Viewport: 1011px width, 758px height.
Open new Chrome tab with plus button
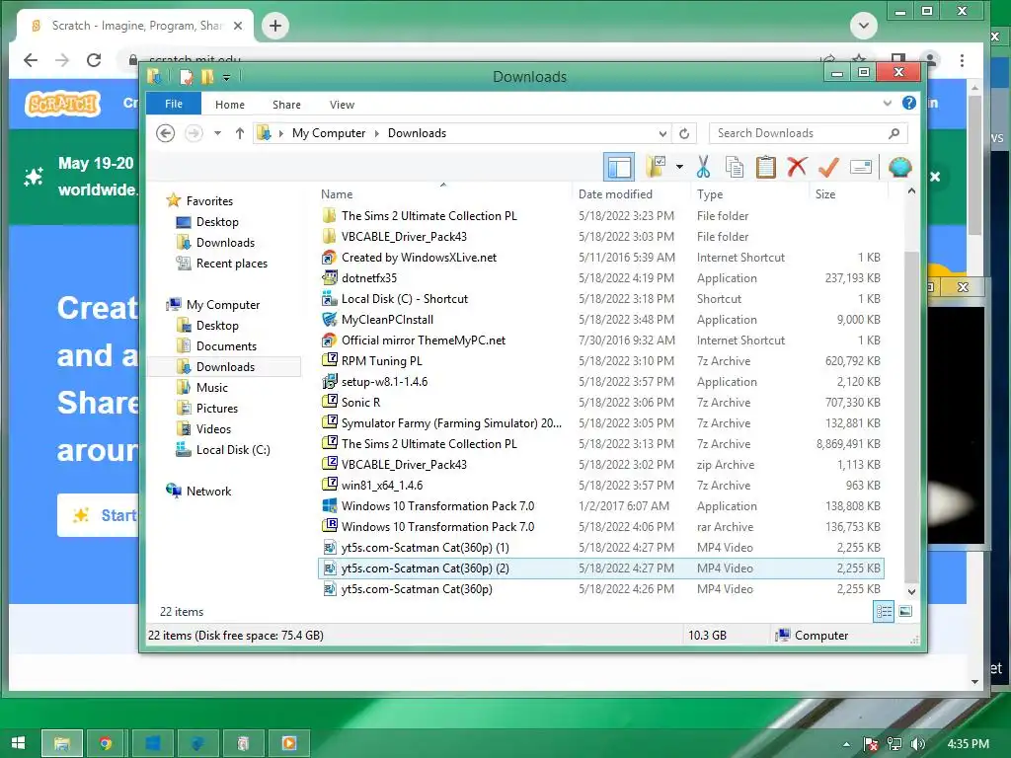[275, 26]
